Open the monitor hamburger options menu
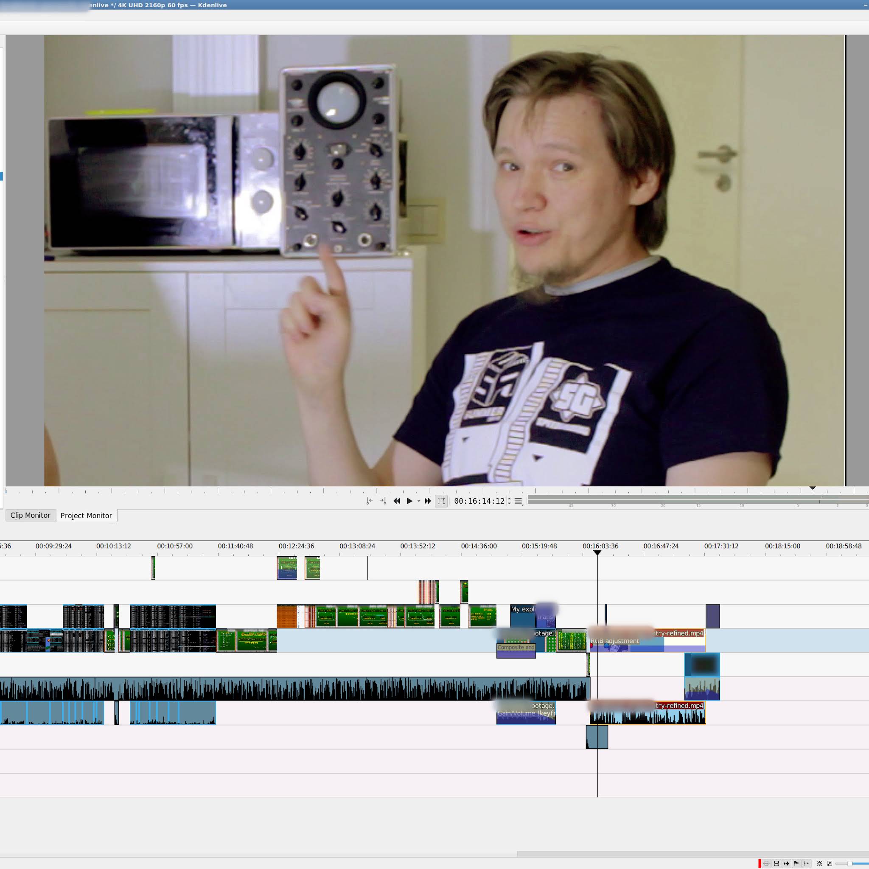Screen dimensions: 869x869 pos(518,501)
